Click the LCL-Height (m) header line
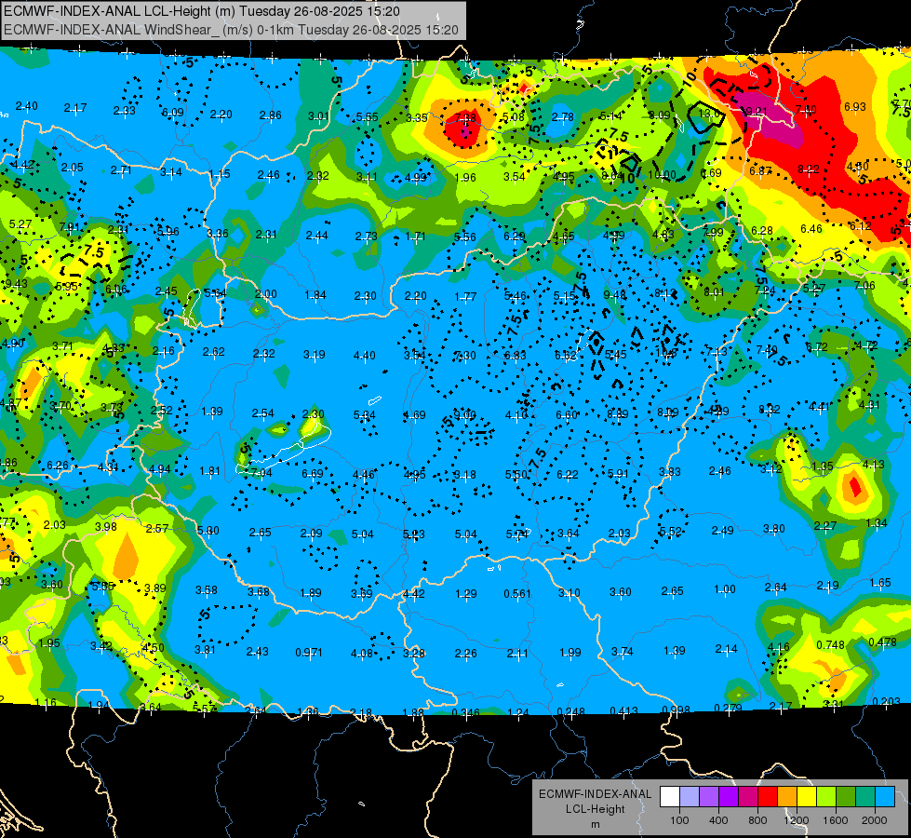The height and width of the screenshot is (838, 911). (x=202, y=10)
